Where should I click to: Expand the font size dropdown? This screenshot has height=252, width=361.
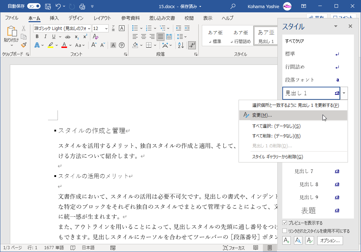point(106,29)
